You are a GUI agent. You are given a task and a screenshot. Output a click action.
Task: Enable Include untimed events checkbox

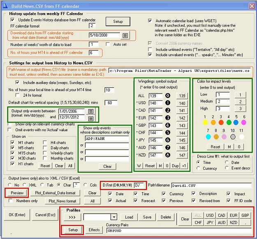[x=150, y=49]
